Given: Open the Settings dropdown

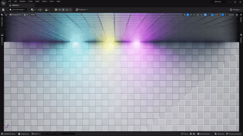Looking at the screenshot, I should pyautogui.click(x=235, y=10).
